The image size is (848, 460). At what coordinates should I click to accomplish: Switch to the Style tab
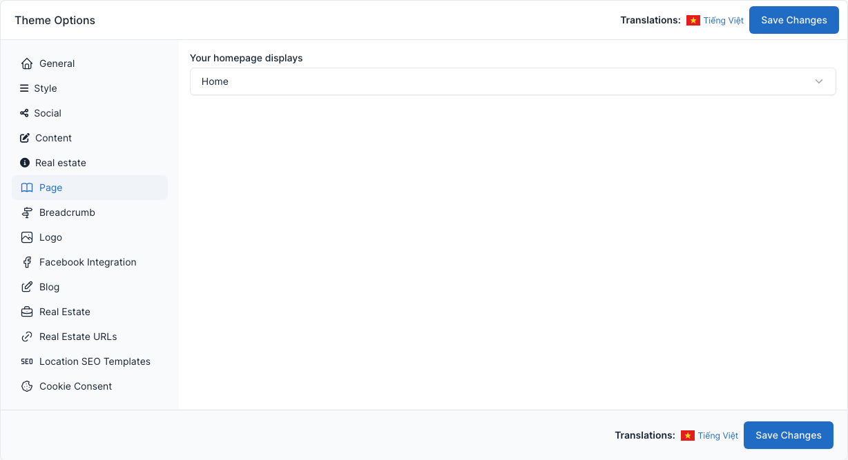point(90,88)
